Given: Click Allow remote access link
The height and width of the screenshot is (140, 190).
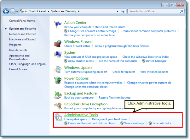Looking at the screenshot, I should click(x=81, y=61).
